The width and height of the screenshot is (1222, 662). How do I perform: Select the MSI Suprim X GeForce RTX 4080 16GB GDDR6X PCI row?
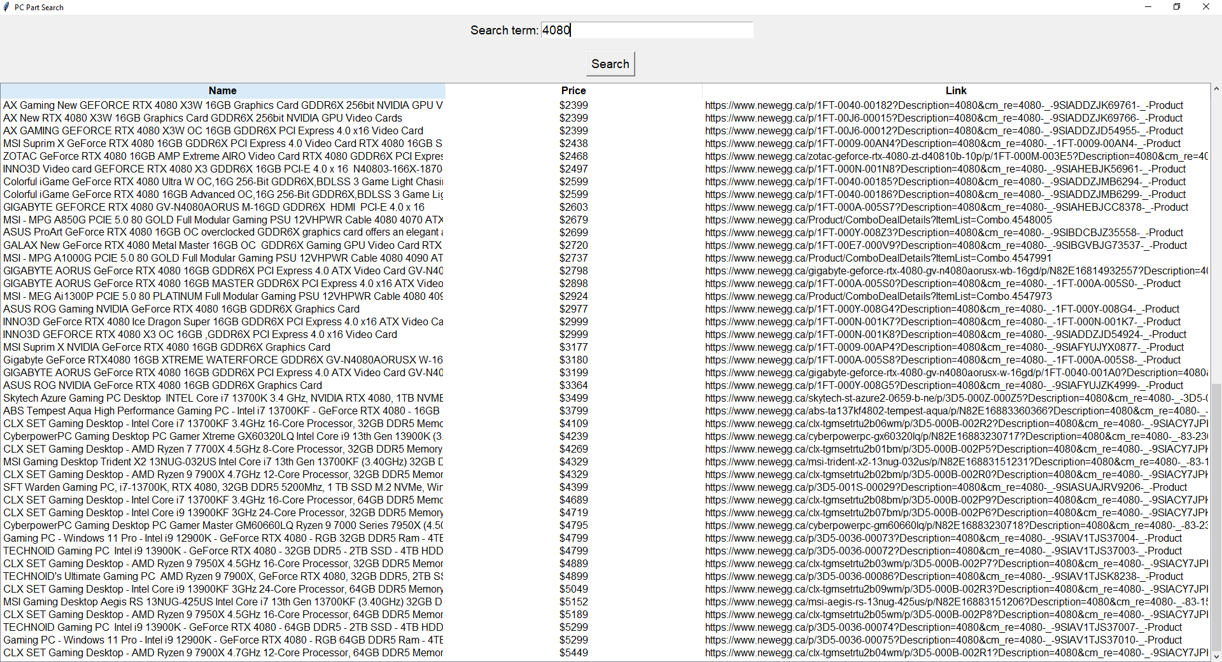coord(605,143)
